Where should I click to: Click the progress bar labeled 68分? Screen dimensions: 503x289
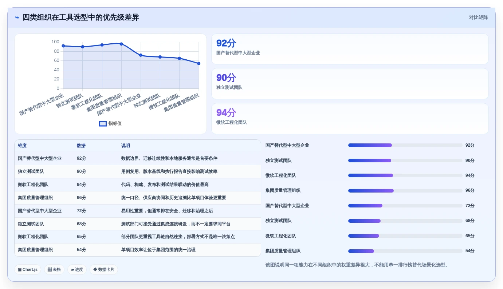tap(405, 221)
